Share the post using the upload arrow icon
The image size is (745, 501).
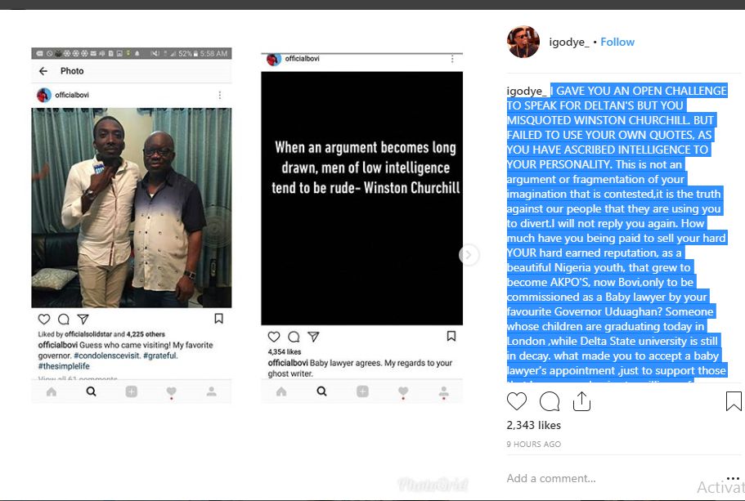point(581,402)
